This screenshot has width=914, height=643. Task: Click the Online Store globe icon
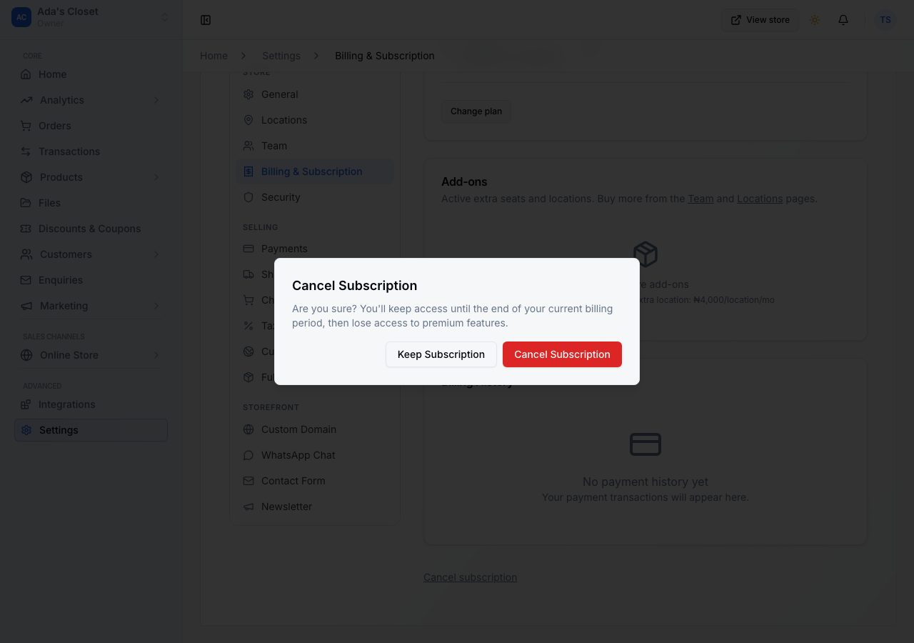(x=26, y=355)
